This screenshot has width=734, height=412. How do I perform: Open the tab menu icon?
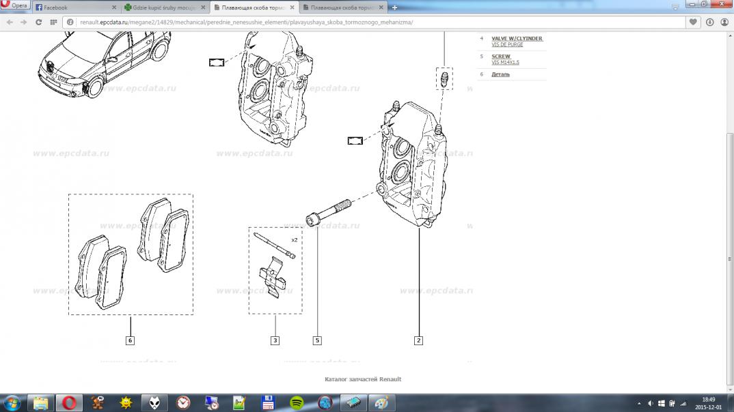pos(675,7)
